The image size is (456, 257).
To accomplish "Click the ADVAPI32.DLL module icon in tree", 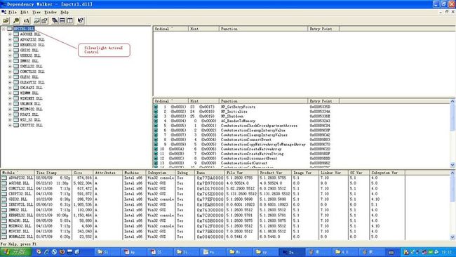I will coord(16,39).
